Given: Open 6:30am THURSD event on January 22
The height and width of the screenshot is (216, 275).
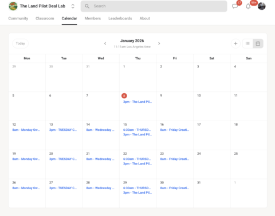Looking at the screenshot, I should click(x=137, y=159).
